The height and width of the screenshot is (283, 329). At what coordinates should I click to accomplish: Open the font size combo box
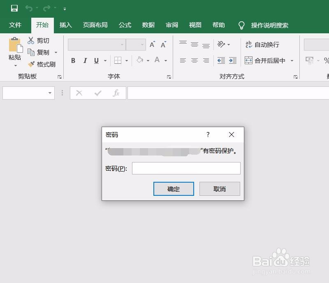(x=136, y=44)
